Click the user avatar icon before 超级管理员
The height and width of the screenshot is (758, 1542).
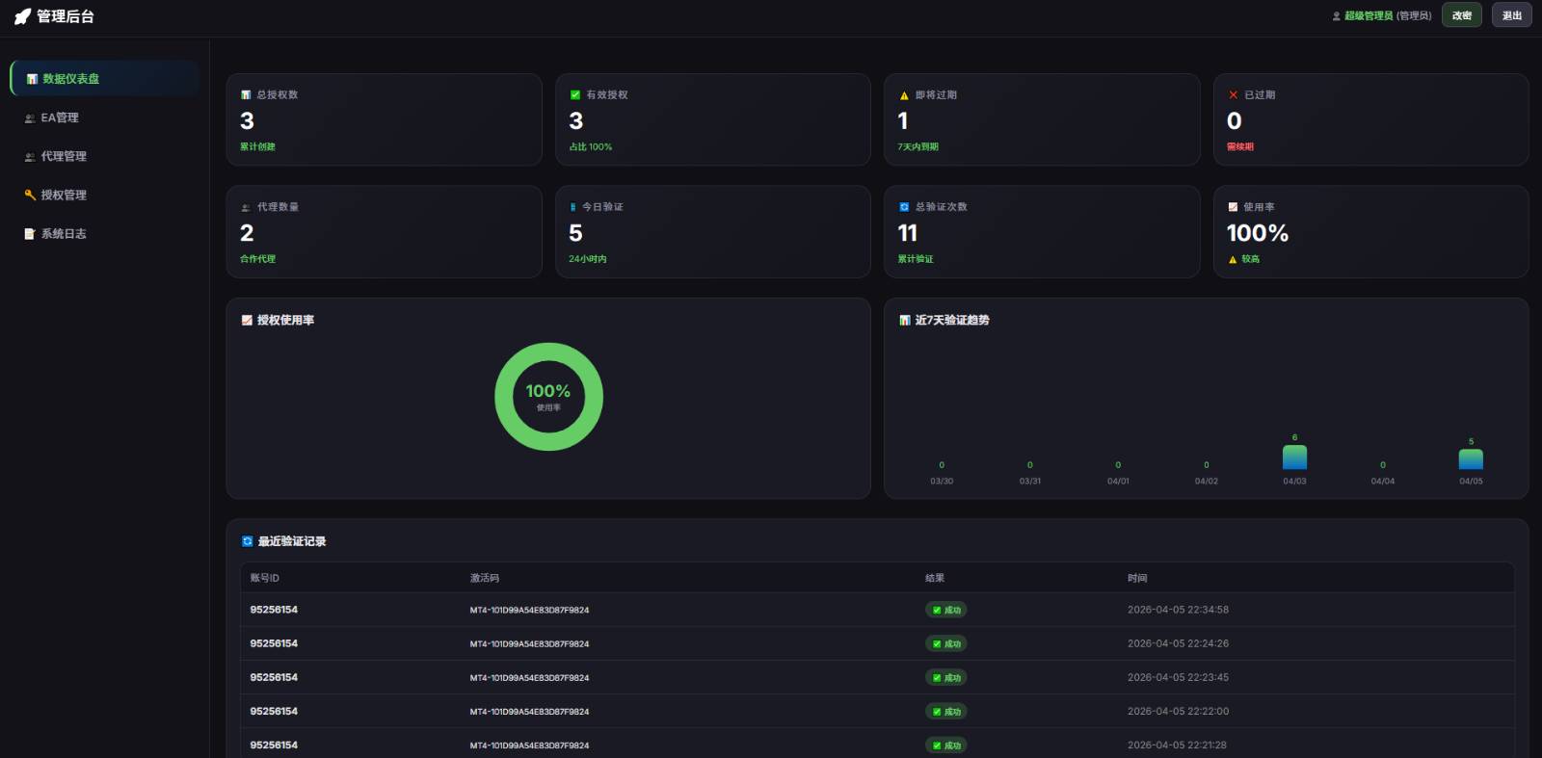[x=1337, y=16]
